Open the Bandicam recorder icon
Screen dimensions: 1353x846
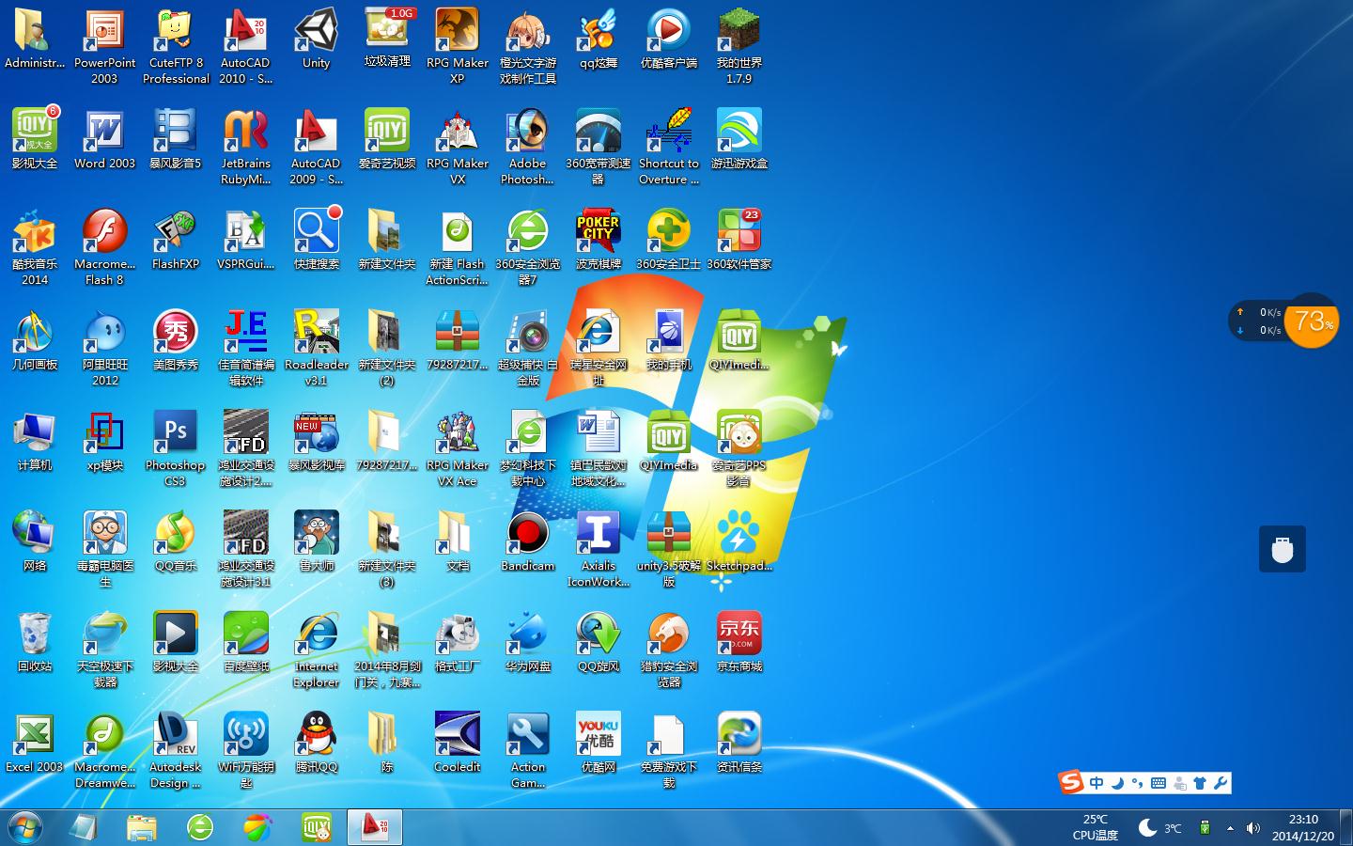click(x=528, y=541)
